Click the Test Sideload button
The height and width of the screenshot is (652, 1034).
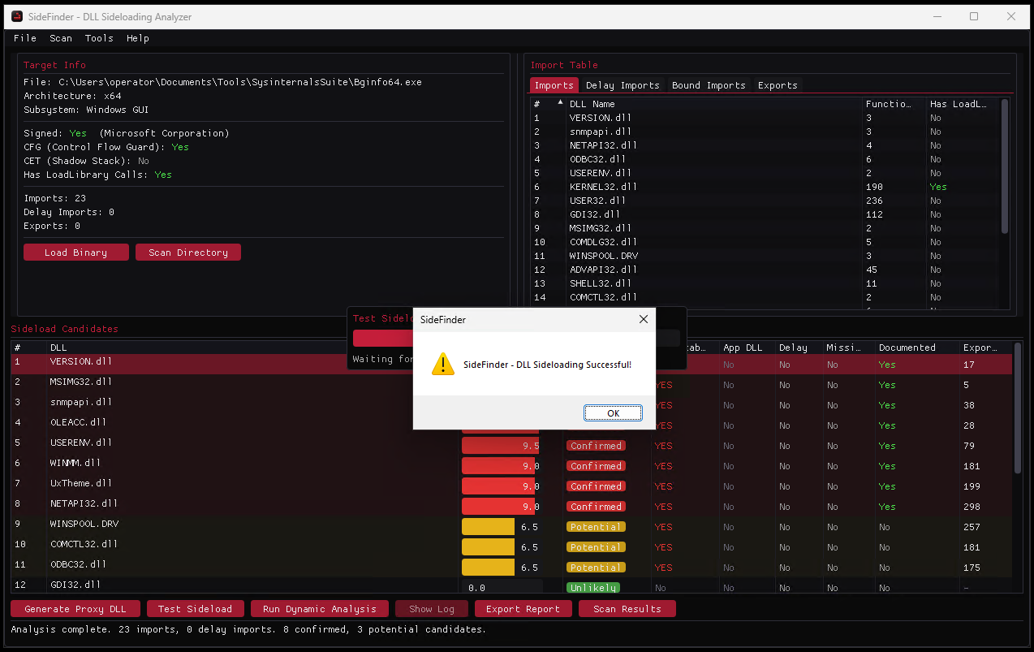pos(195,609)
